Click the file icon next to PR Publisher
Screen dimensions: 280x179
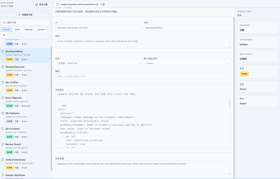(x=3, y=113)
